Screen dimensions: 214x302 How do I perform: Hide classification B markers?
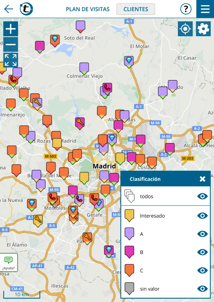(x=202, y=252)
